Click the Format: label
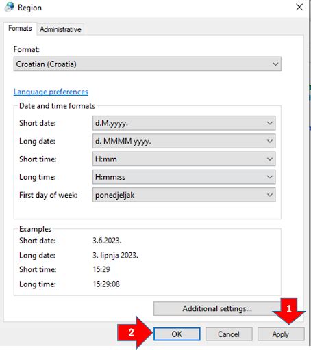This screenshot has height=350, width=311. tap(27, 49)
